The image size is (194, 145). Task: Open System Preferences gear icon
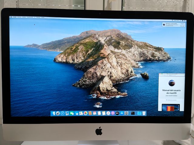coord(126,113)
